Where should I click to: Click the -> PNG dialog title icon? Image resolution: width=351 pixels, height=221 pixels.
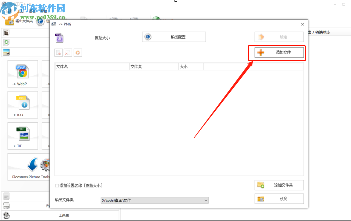(54, 24)
